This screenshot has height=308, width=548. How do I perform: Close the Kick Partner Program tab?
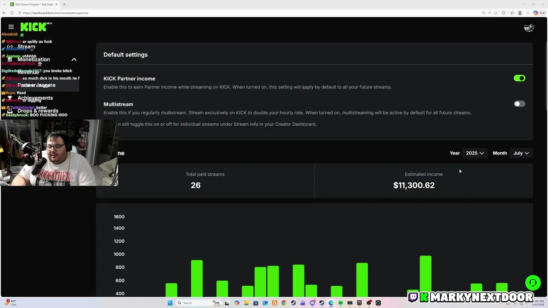[x=57, y=4]
